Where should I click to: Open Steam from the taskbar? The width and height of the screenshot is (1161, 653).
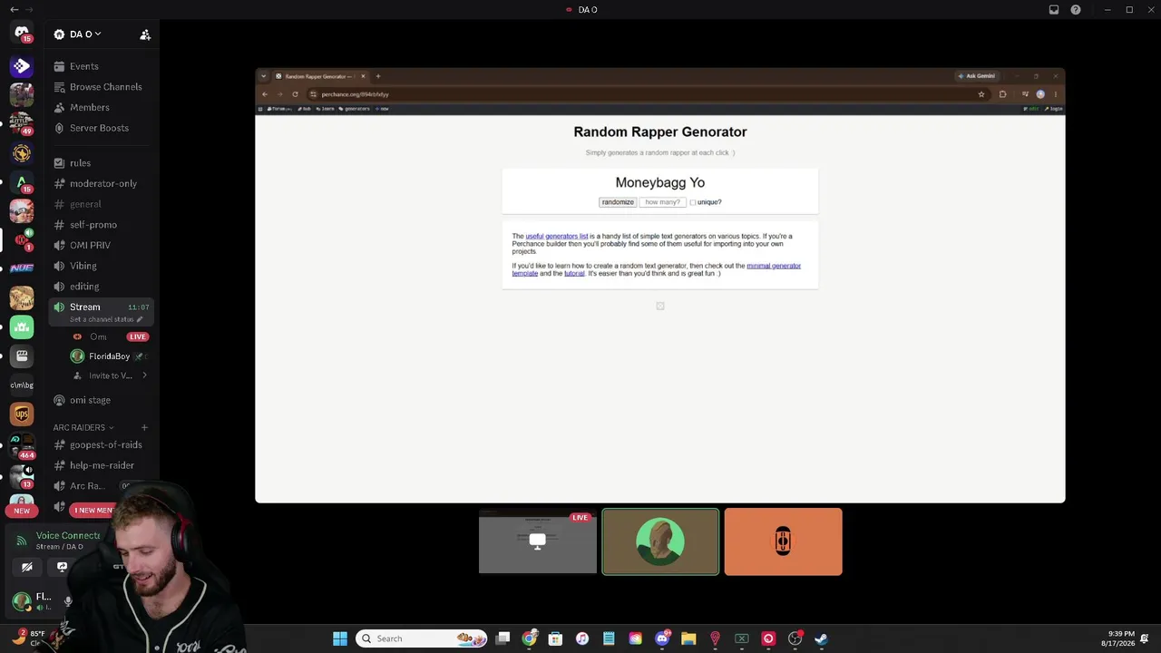tap(821, 638)
